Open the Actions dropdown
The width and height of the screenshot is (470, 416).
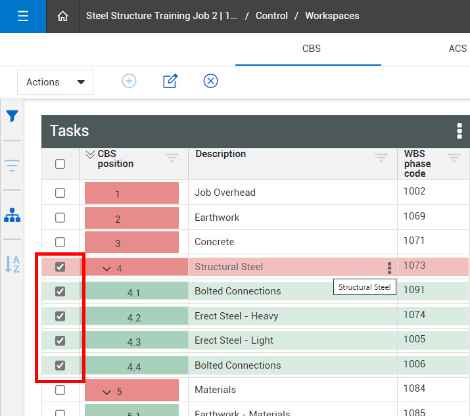(55, 82)
